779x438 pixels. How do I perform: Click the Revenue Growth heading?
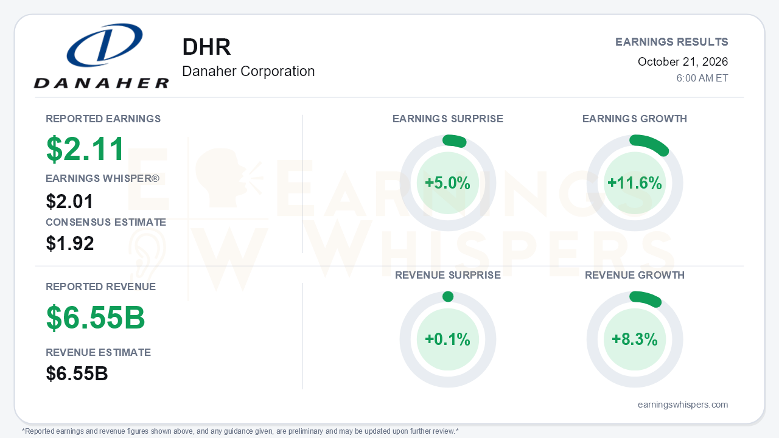(x=635, y=275)
